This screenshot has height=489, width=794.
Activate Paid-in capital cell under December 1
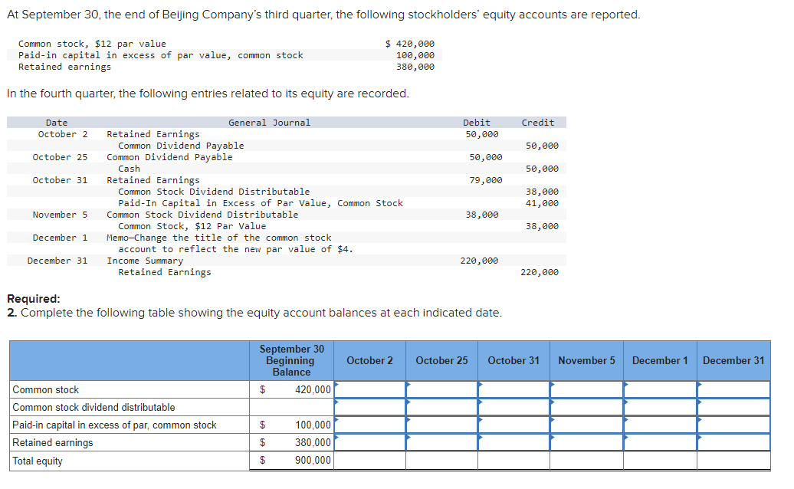660,425
